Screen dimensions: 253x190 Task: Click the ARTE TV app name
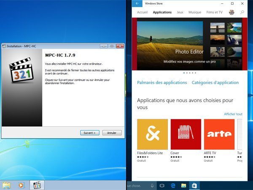click(210, 153)
